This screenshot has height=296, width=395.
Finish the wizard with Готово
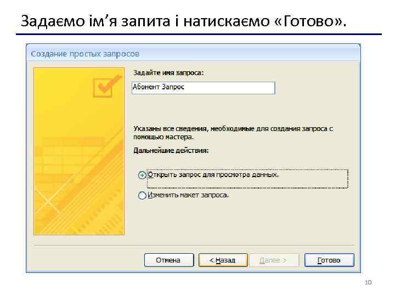tap(329, 260)
